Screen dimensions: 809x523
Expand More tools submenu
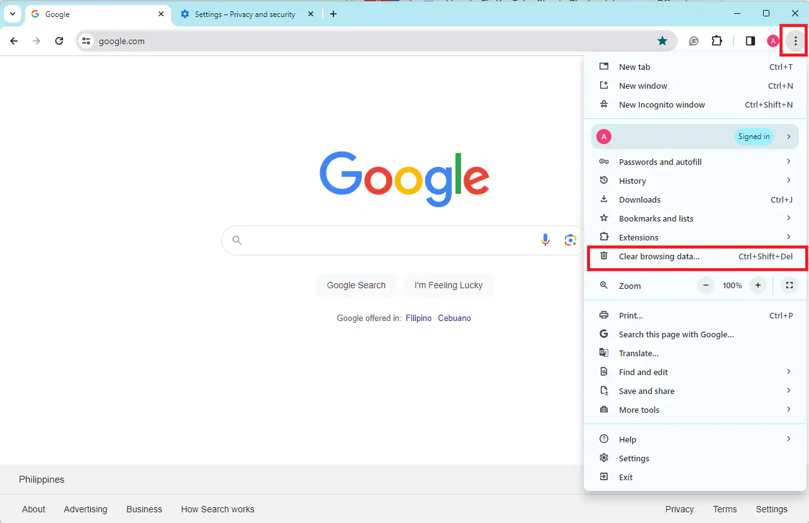tap(695, 410)
